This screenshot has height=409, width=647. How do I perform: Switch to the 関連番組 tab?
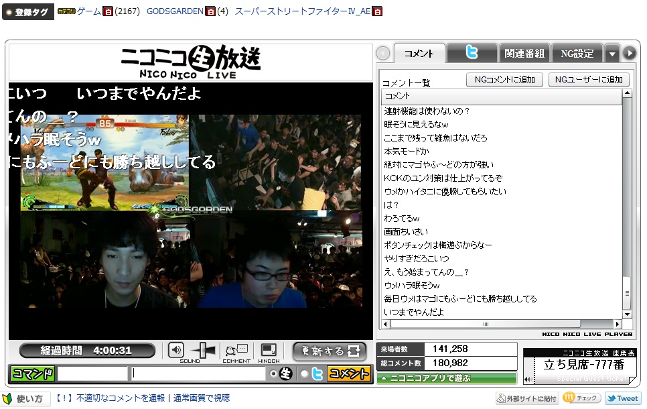pyautogui.click(x=524, y=53)
